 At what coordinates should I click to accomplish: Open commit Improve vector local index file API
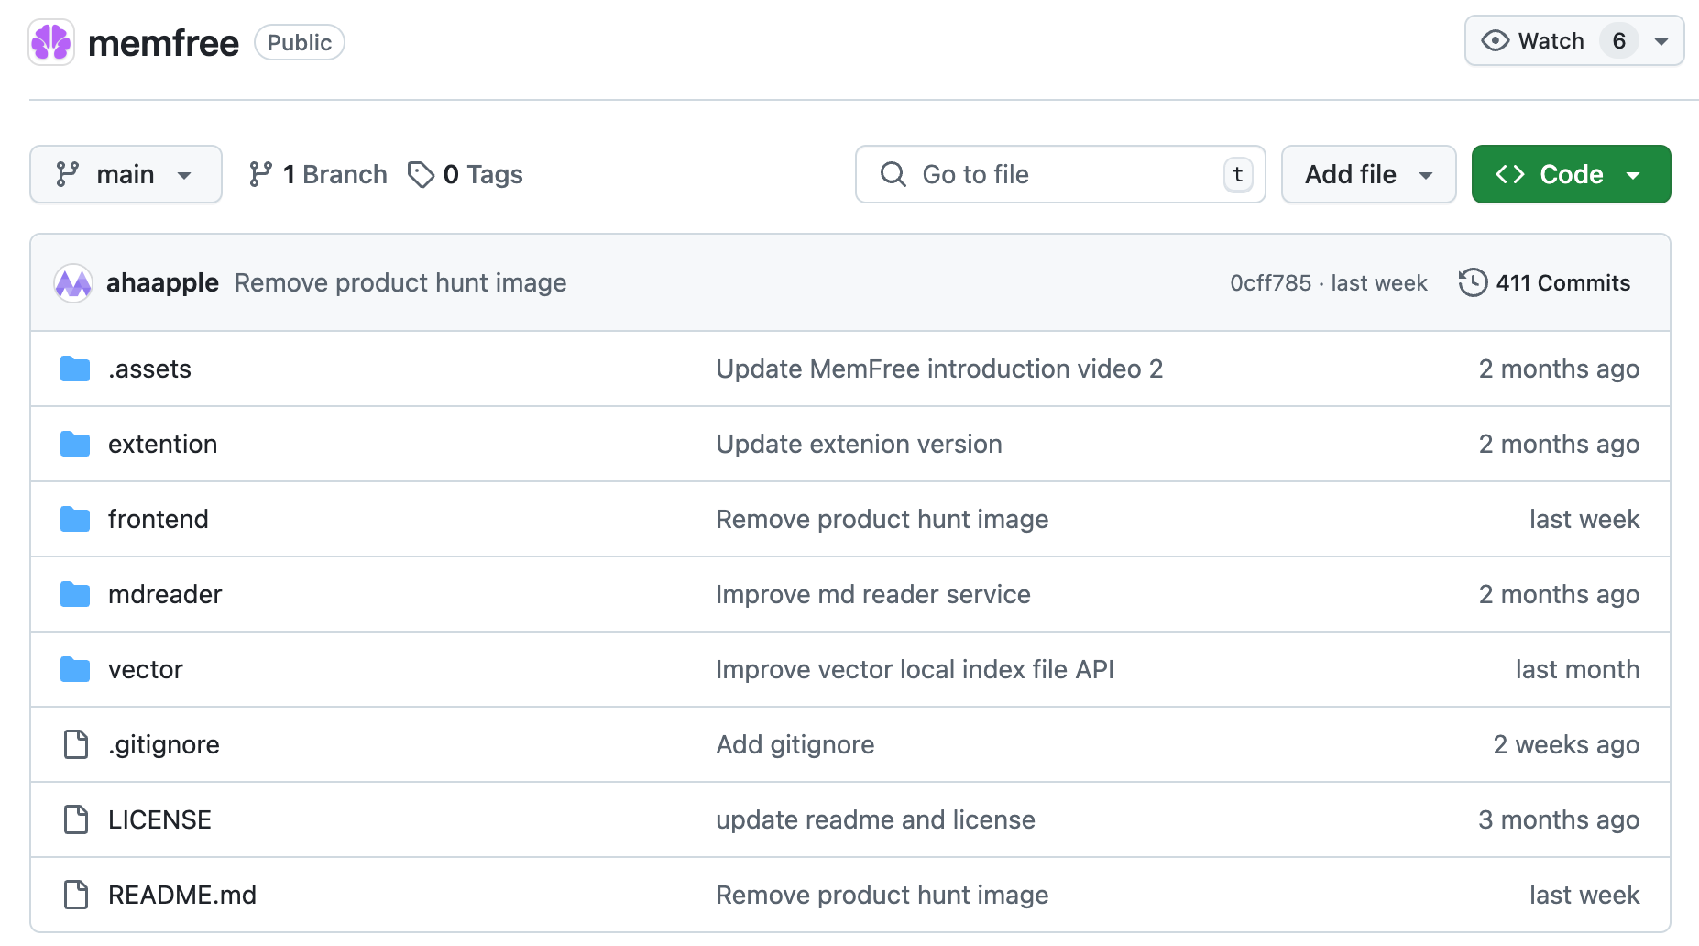click(x=915, y=669)
